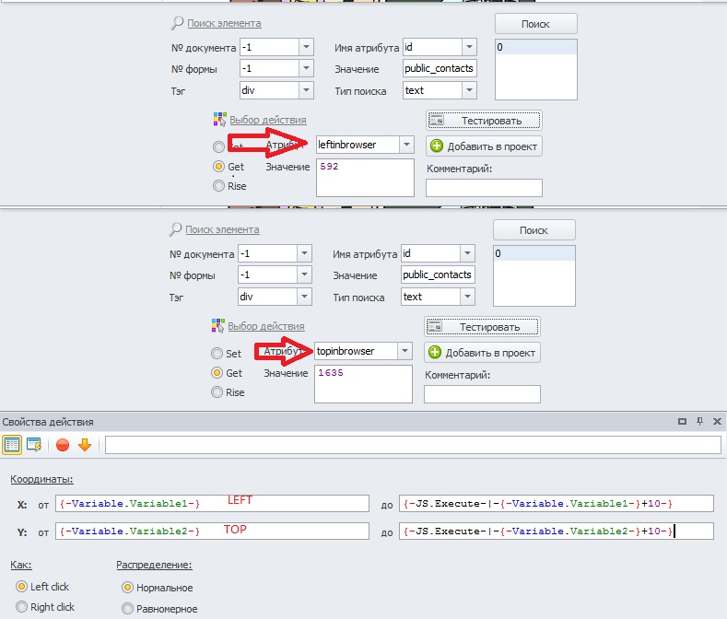Viewport: 727px width, 619px height.
Task: Select the Rise radio in the upper panel
Action: 217,186
